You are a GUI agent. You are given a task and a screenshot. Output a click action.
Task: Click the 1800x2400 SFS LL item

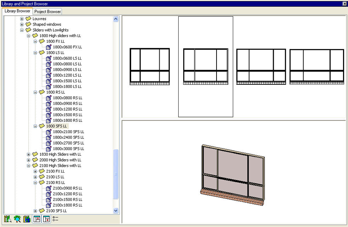click(x=68, y=137)
